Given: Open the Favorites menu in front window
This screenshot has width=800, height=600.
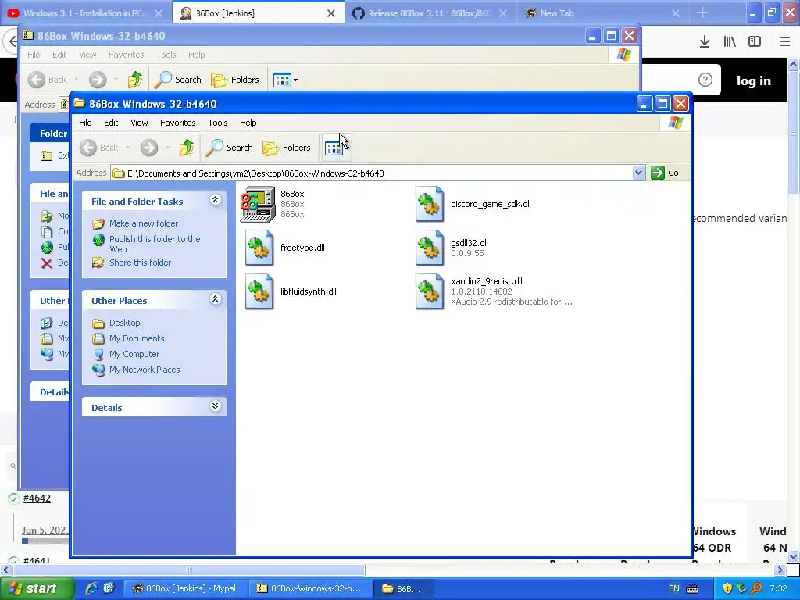Looking at the screenshot, I should pyautogui.click(x=177, y=123).
